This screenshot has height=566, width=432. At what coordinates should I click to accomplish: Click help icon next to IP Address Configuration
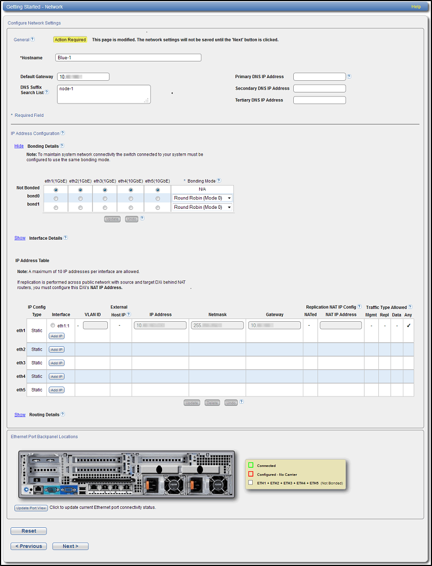(63, 133)
